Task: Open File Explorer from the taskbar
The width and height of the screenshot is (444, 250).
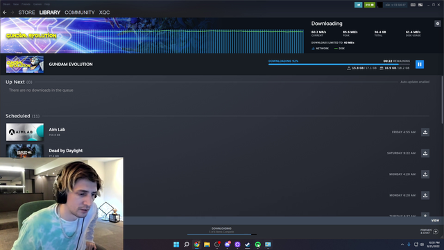Action: pyautogui.click(x=207, y=244)
